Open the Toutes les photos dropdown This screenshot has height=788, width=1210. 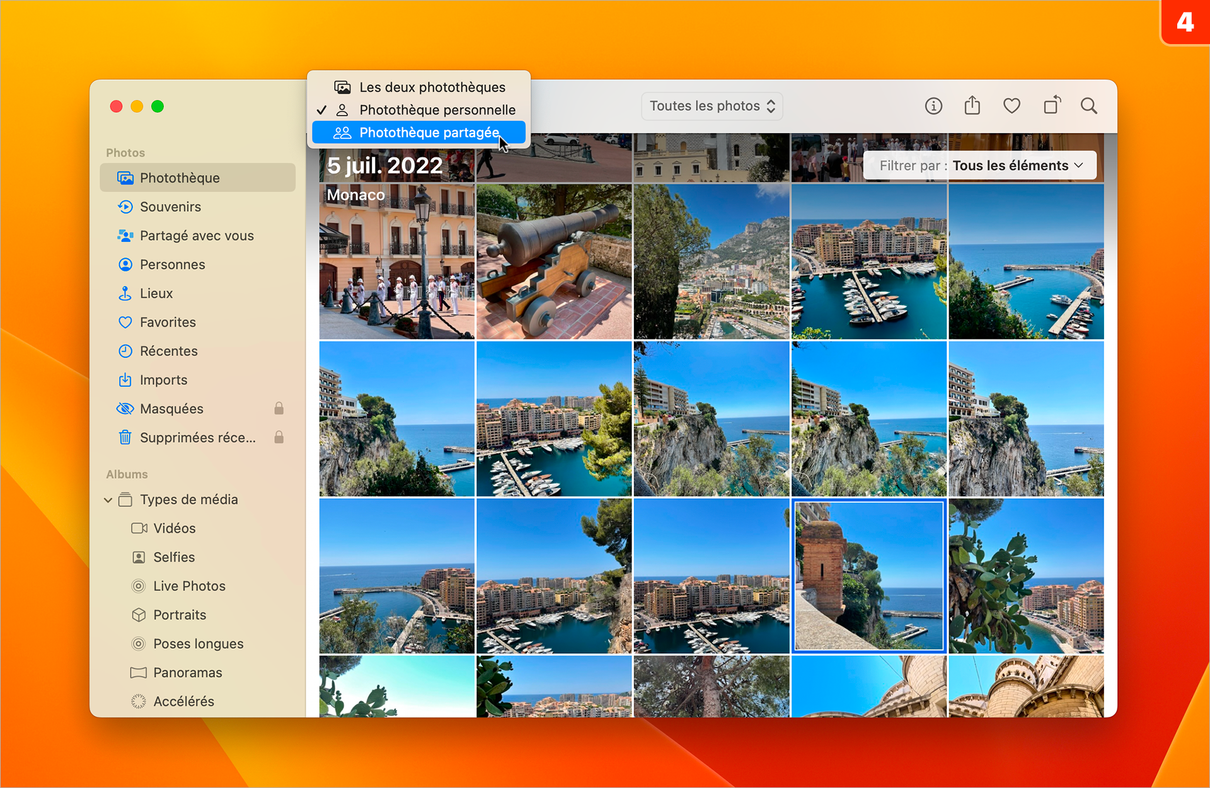click(711, 106)
